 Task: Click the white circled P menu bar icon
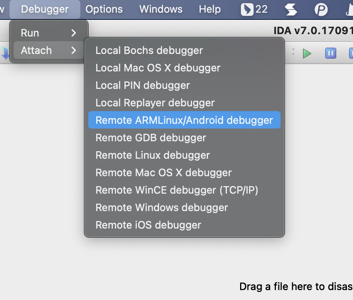click(321, 9)
